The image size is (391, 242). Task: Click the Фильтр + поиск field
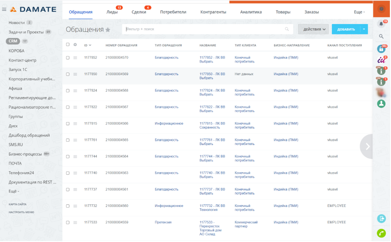coord(207,29)
